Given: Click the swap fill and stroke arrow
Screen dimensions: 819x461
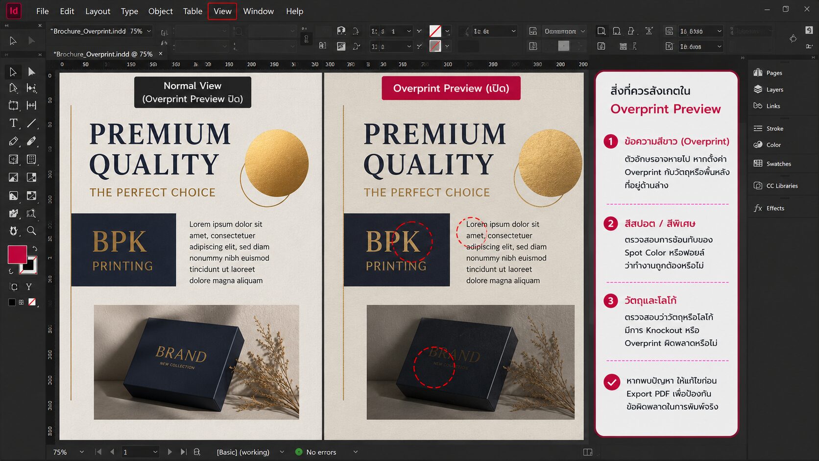Looking at the screenshot, I should tap(34, 249).
